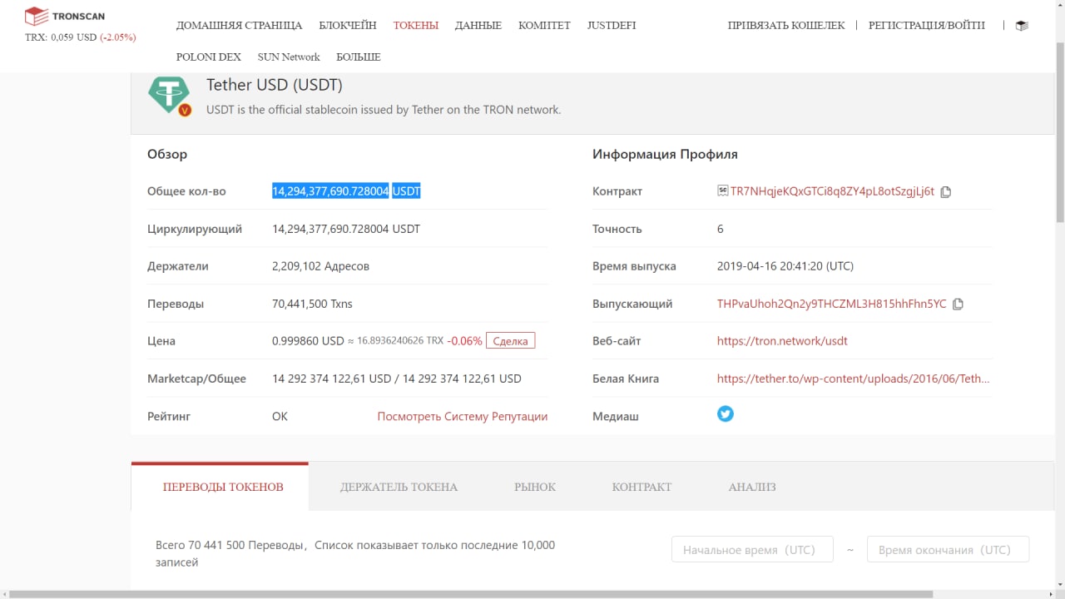1065x599 pixels.
Task: Click the Информация Профиля heading
Action: tap(665, 154)
